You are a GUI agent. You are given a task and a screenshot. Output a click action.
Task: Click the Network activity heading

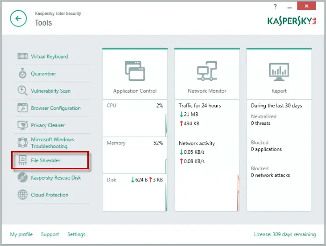tap(197, 144)
